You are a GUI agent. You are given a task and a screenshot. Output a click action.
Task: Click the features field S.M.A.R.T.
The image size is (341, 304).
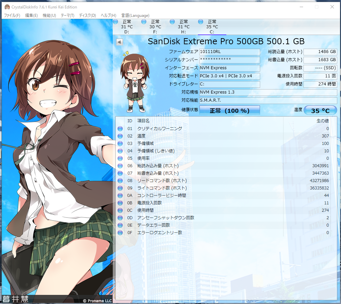[268, 100]
